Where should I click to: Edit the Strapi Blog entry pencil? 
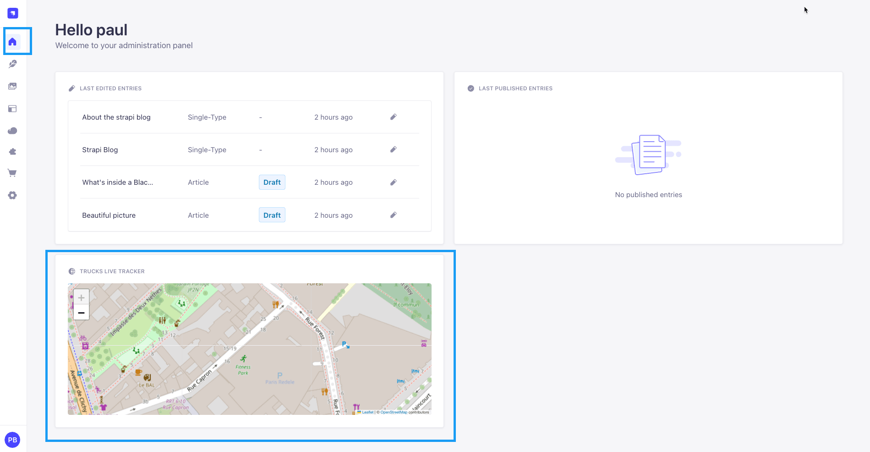coord(393,149)
